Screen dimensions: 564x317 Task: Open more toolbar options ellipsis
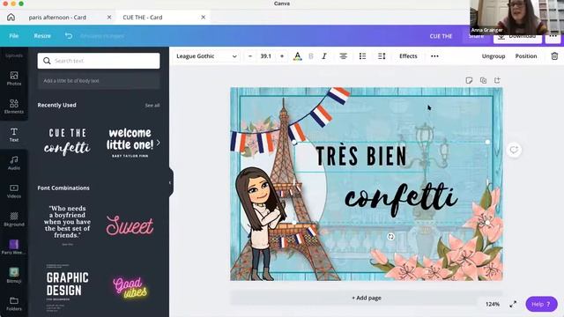[434, 56]
